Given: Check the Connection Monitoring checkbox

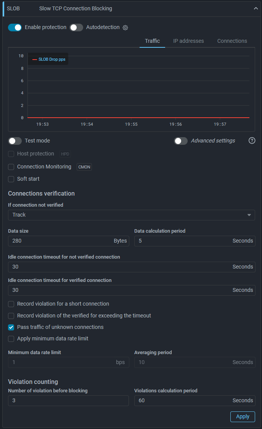Looking at the screenshot, I should click(11, 167).
